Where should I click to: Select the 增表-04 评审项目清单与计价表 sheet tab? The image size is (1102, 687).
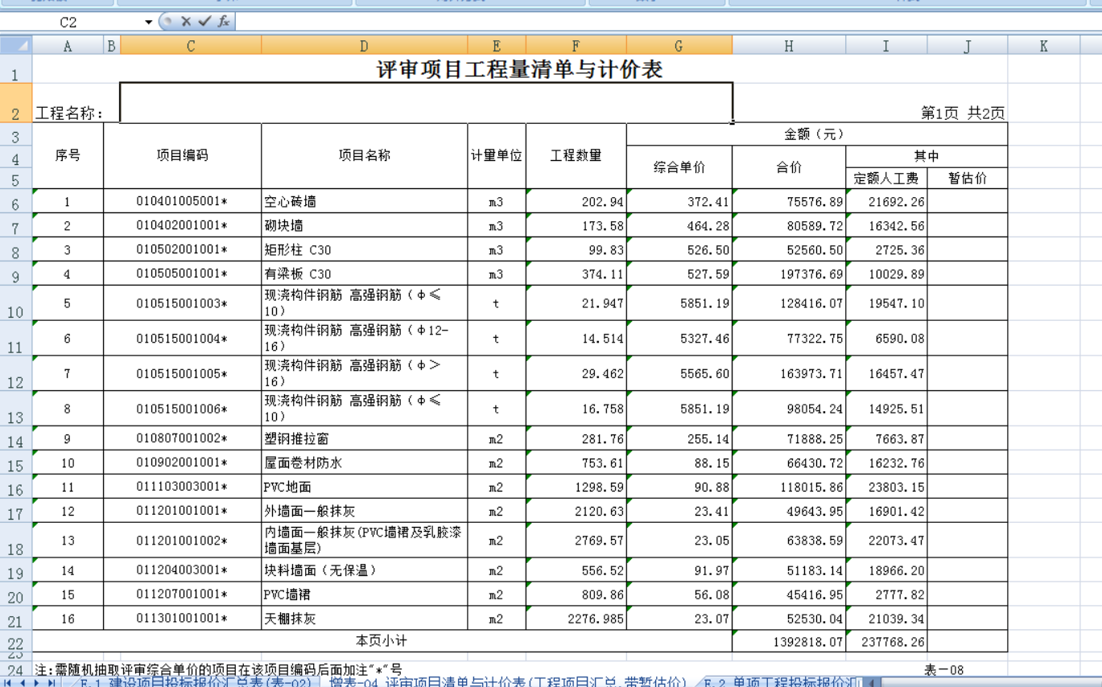coord(507,682)
